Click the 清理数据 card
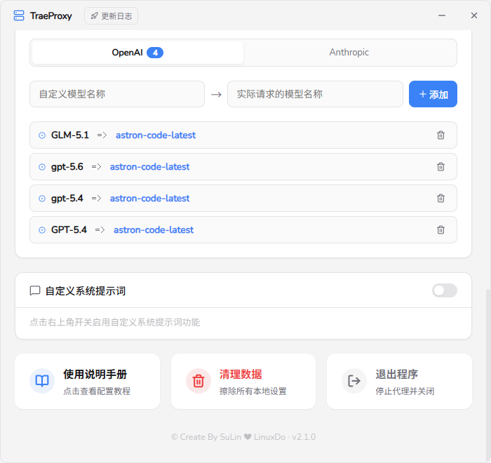The width and height of the screenshot is (491, 463). [243, 381]
